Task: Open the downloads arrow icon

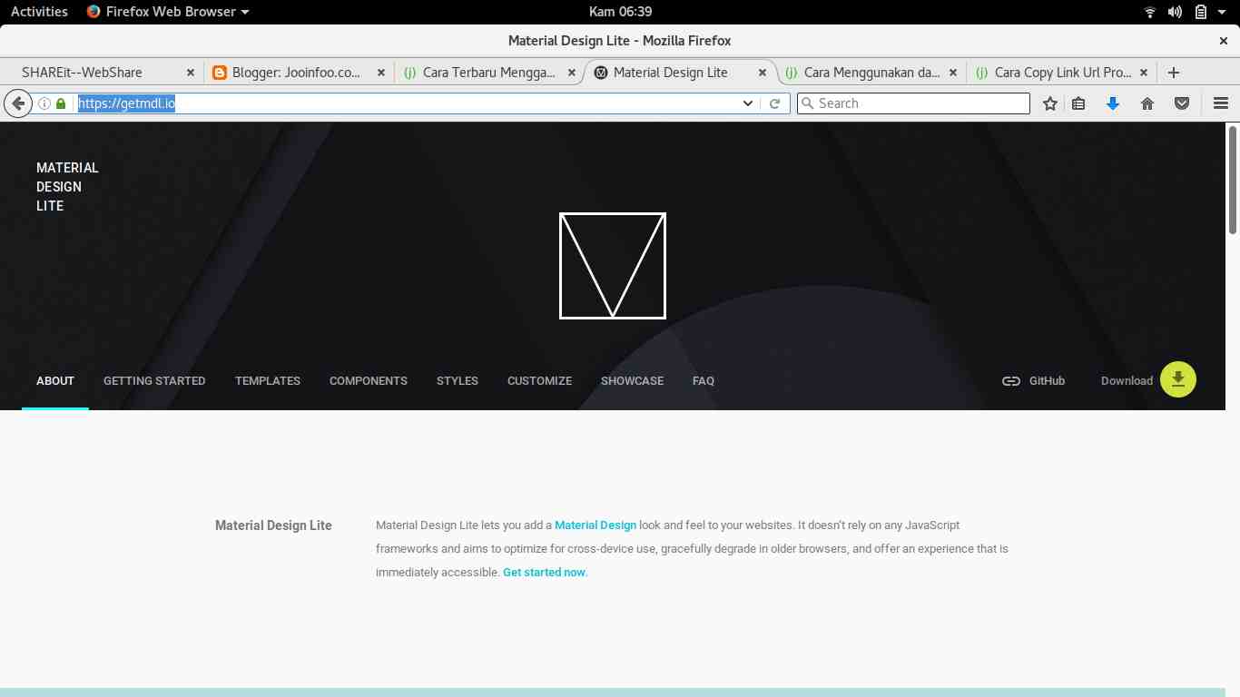Action: pyautogui.click(x=1113, y=103)
